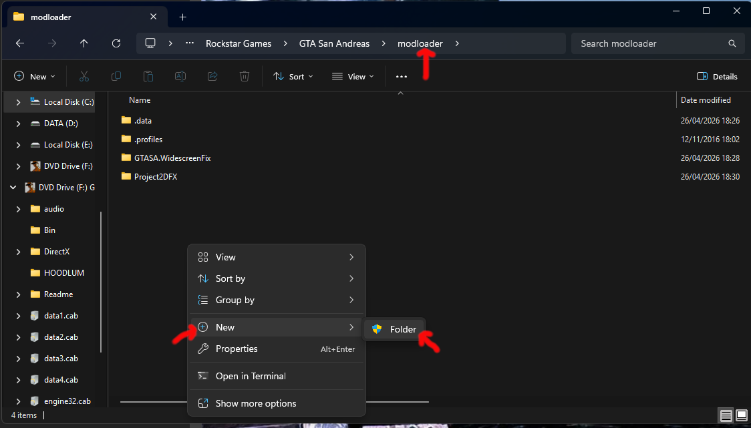This screenshot has width=751, height=428.
Task: Expand the Readme folder node
Action: click(18, 294)
